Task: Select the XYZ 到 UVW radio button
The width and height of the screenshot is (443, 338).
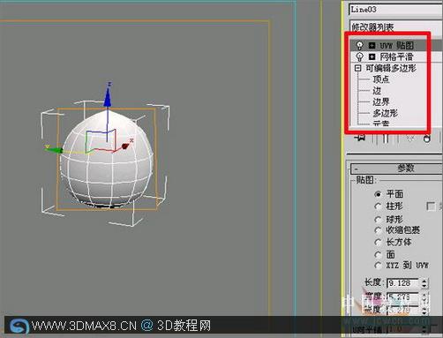Action: (x=379, y=266)
